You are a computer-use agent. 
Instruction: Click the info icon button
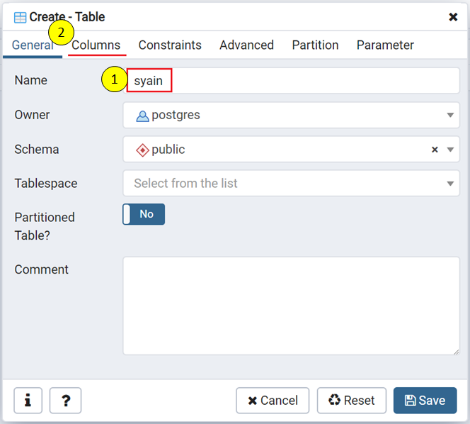28,401
